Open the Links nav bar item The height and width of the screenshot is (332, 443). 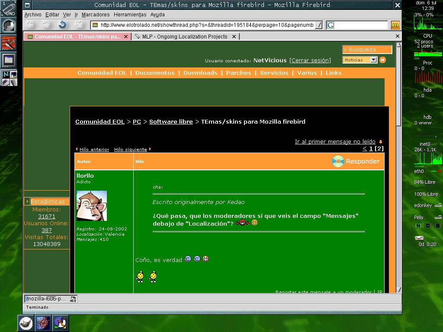point(334,73)
